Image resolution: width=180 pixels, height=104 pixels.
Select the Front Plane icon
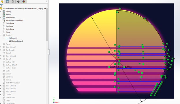pos(4,23)
